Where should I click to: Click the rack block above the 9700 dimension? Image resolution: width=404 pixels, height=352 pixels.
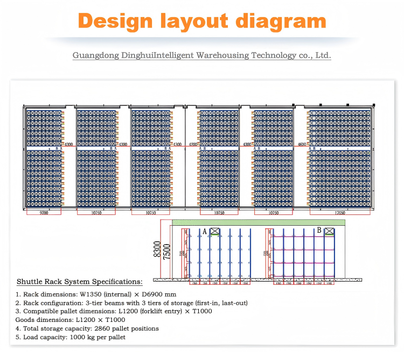[44, 159]
